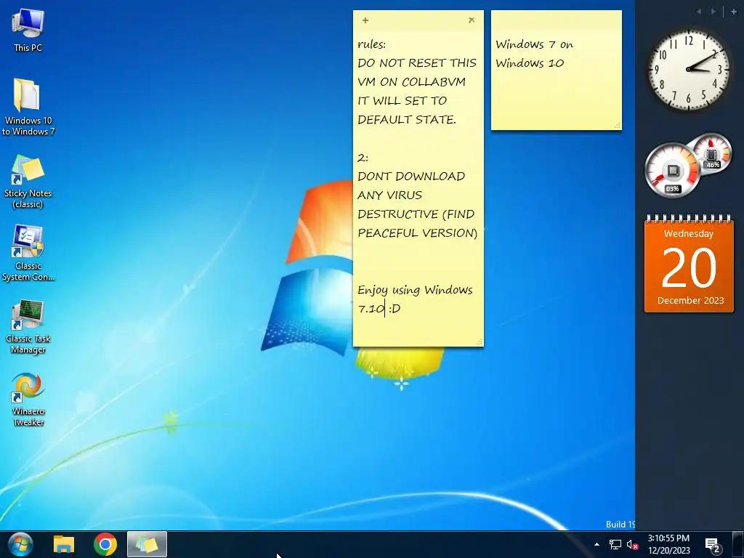Click the 'DO NOT RESET THIS' note line
The image size is (744, 558).
pyautogui.click(x=417, y=63)
